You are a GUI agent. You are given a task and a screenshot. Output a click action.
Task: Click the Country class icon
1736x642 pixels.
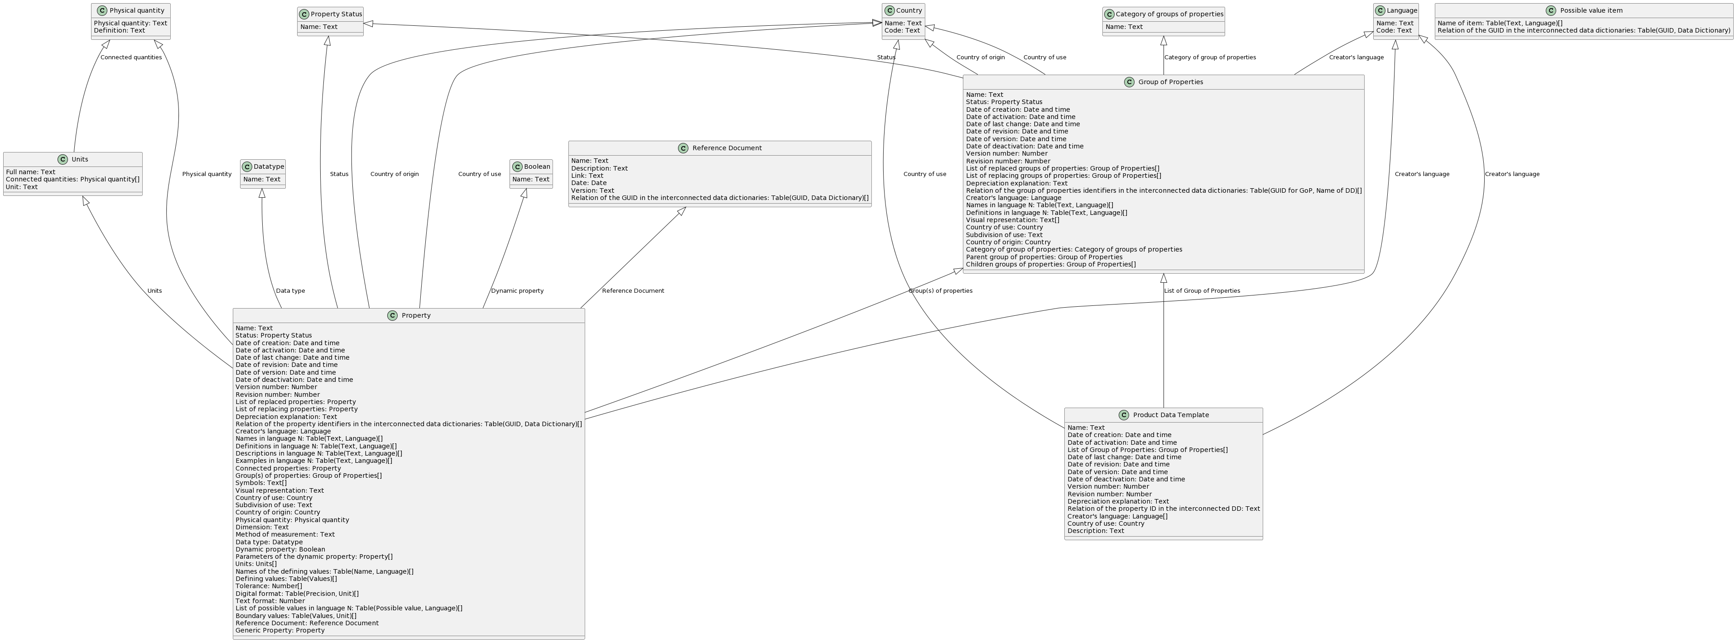click(x=890, y=10)
